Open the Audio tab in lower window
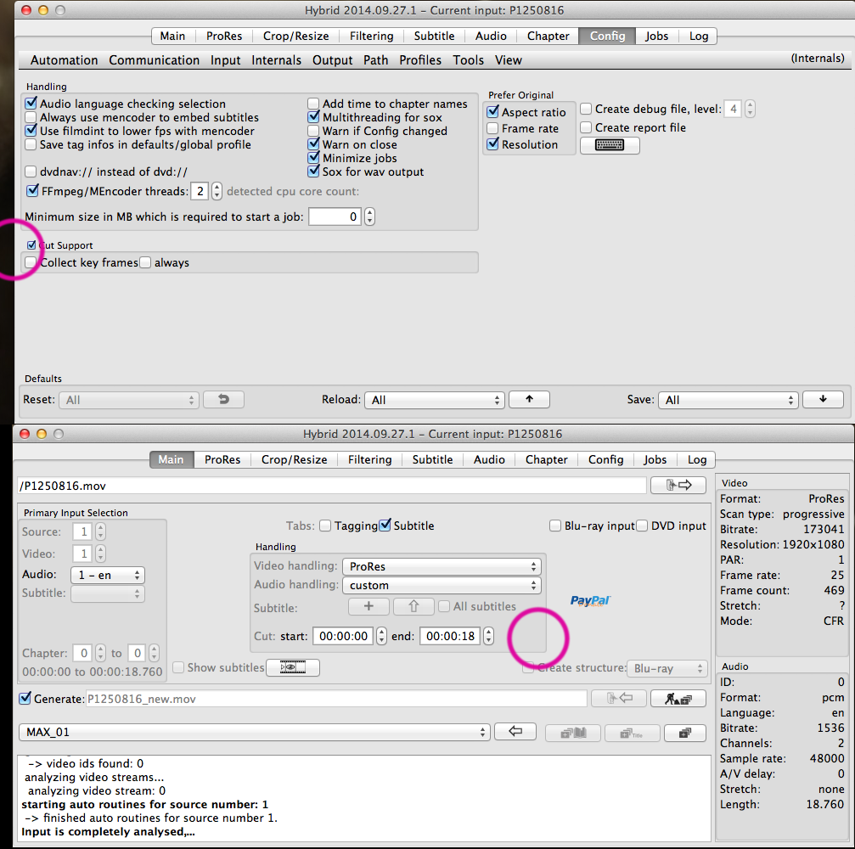 coord(489,459)
